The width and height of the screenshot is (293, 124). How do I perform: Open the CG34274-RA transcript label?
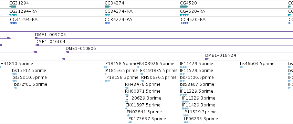pyautogui.click(x=119, y=11)
